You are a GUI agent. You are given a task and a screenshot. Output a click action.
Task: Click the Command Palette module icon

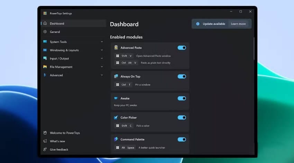point(116,139)
